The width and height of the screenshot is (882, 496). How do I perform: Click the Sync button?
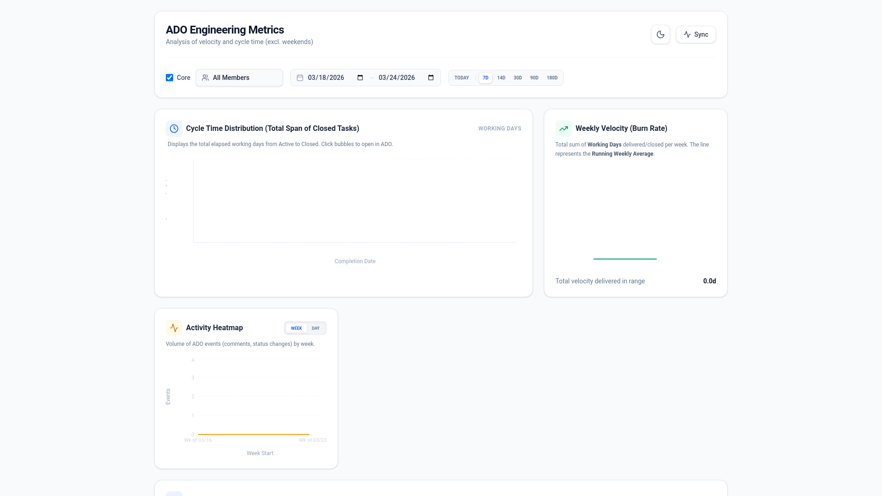[695, 34]
